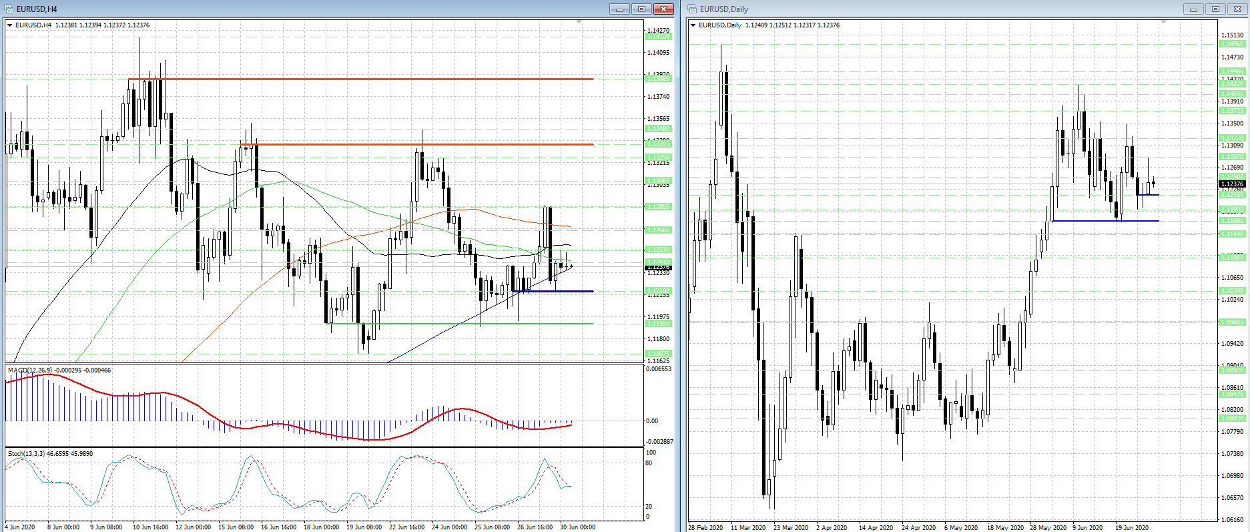This screenshot has height=532, width=1250.
Task: Maximize the EURUSD,H4 chart window
Action: pos(641,9)
